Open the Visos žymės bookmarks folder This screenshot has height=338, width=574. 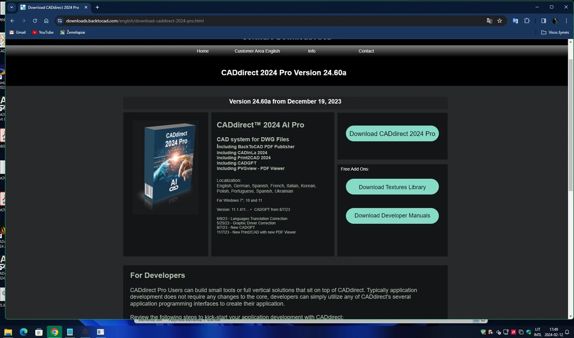(x=555, y=33)
